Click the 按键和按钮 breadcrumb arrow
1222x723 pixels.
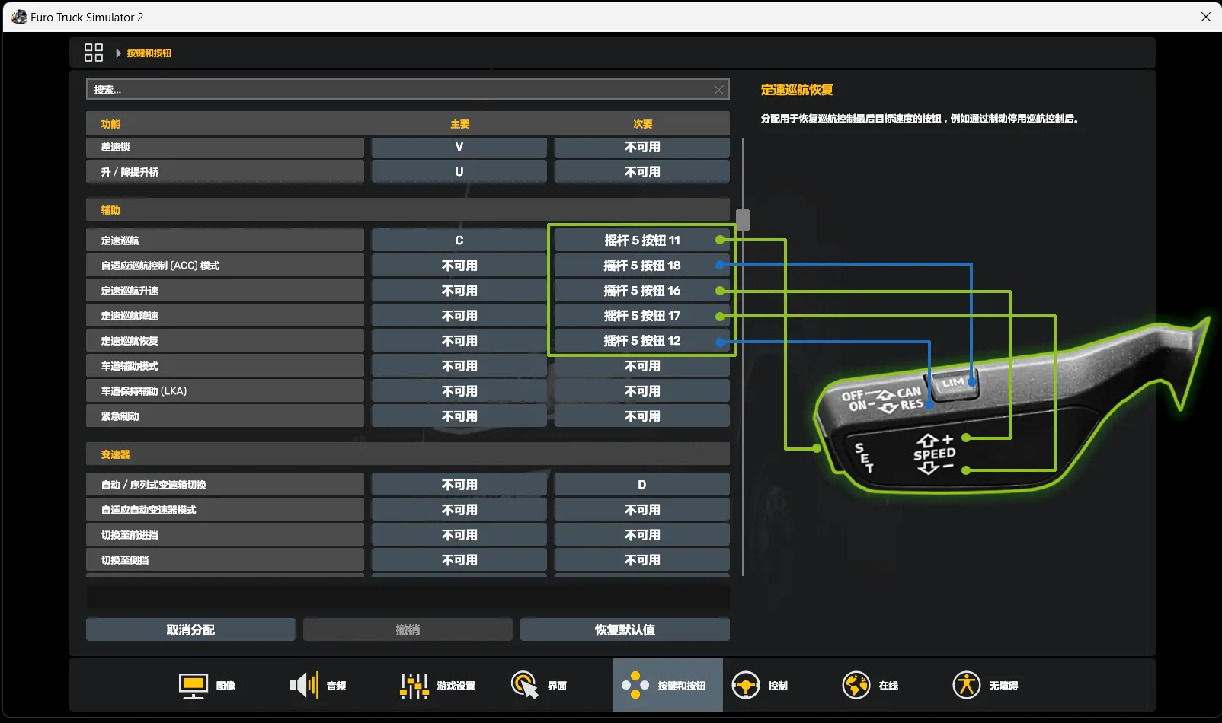click(x=118, y=53)
